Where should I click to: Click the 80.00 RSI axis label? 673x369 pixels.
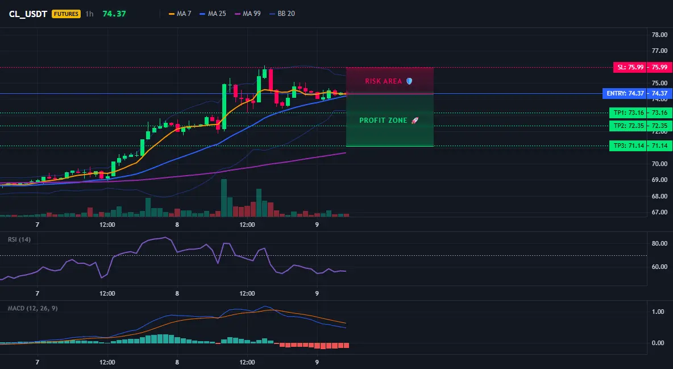pos(659,243)
